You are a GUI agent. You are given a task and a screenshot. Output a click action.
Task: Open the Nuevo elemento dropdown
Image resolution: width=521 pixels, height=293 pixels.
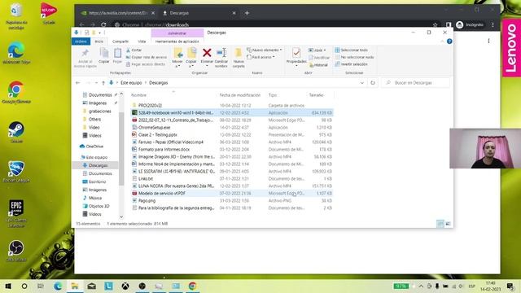click(264, 50)
